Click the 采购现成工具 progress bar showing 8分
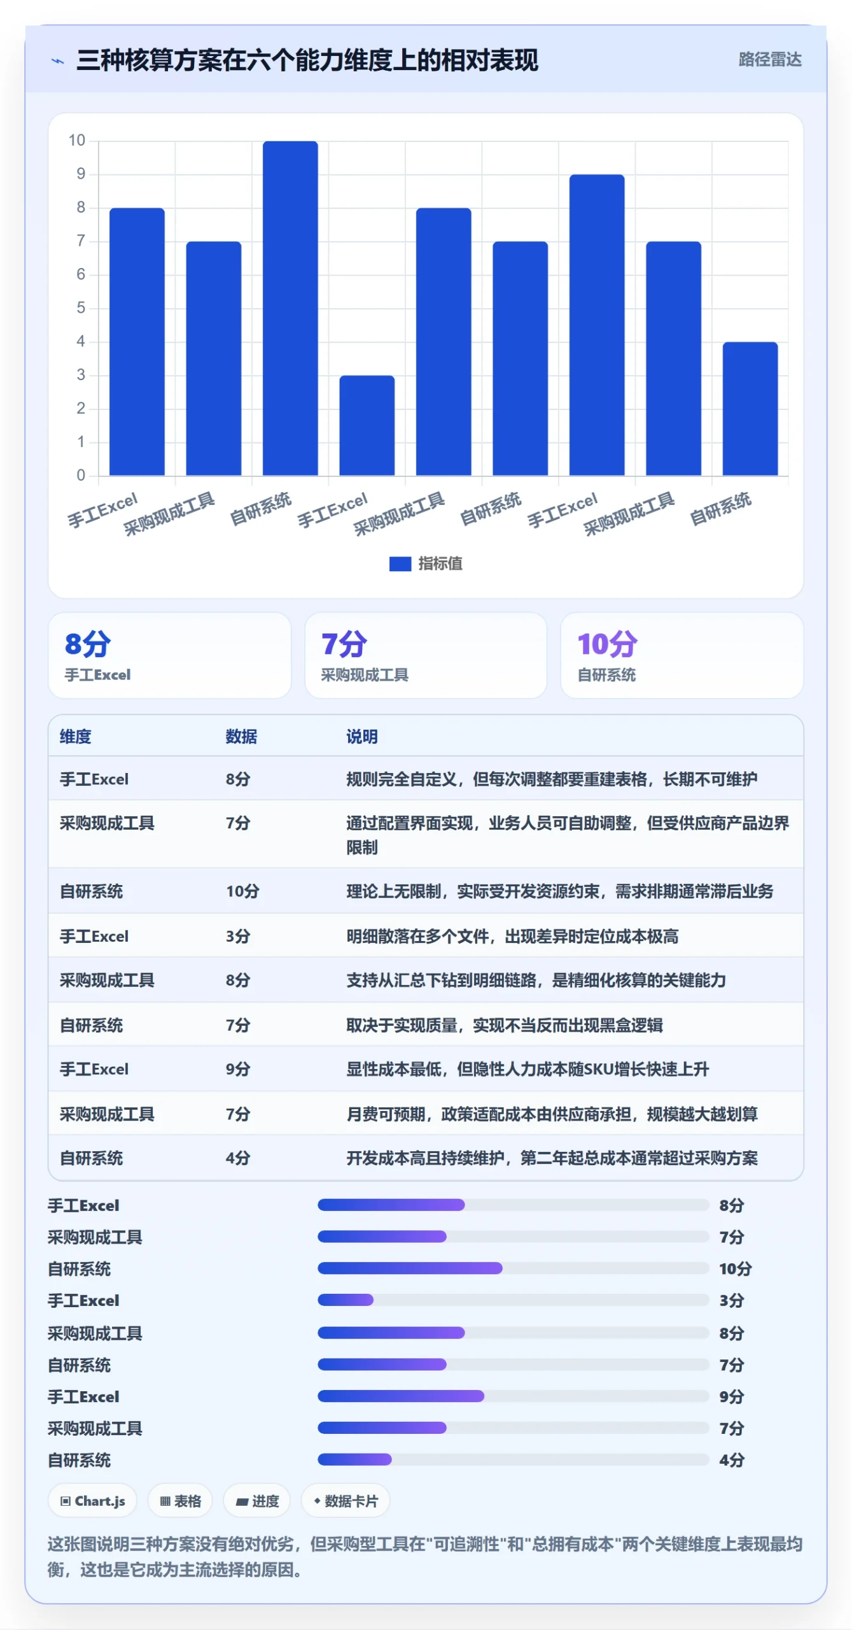This screenshot has height=1630, width=852. [513, 1333]
